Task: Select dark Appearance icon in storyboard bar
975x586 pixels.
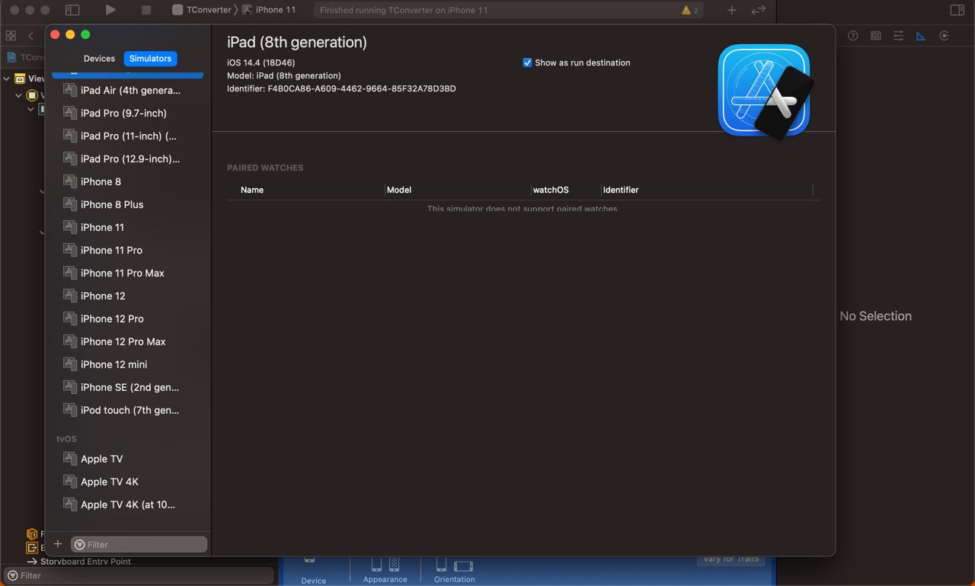Action: pos(394,565)
